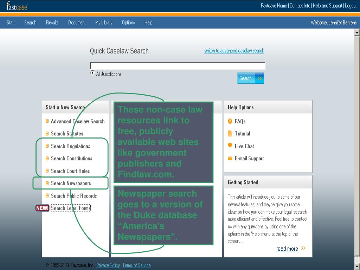The height and width of the screenshot is (270, 360).
Task: Open Advanced Caselaw Search
Action: click(x=78, y=121)
